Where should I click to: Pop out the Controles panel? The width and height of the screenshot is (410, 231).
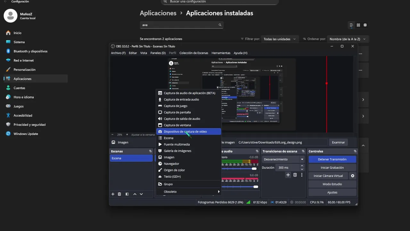pyautogui.click(x=355, y=151)
